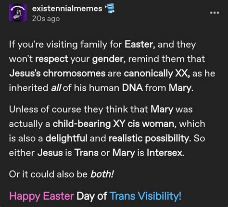Viewport: 228px width, 207px height.
Task: Click the bold phrase "realistic possibility"
Action: (149, 138)
